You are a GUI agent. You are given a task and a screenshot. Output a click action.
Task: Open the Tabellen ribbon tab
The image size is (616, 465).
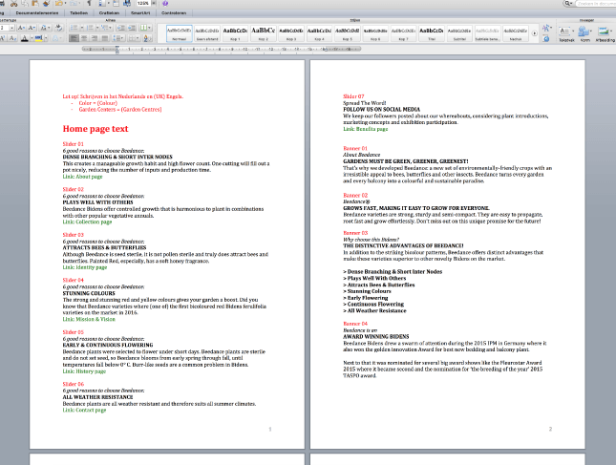point(78,13)
